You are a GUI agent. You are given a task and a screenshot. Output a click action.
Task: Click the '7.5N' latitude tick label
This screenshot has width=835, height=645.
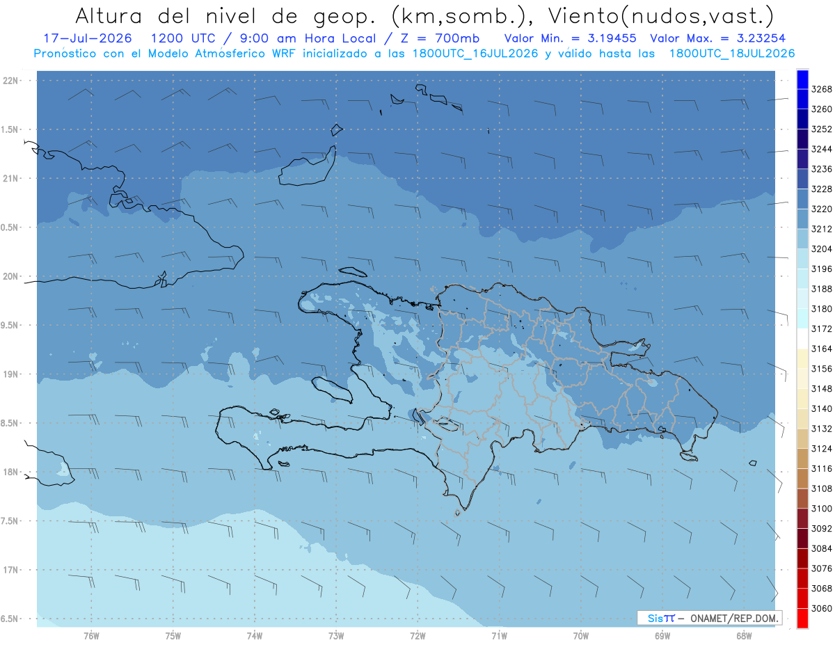click(x=10, y=521)
